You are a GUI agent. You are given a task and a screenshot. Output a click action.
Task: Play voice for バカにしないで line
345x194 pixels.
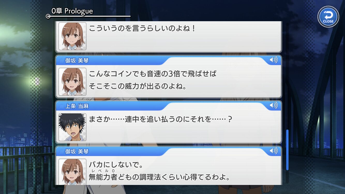273,151
